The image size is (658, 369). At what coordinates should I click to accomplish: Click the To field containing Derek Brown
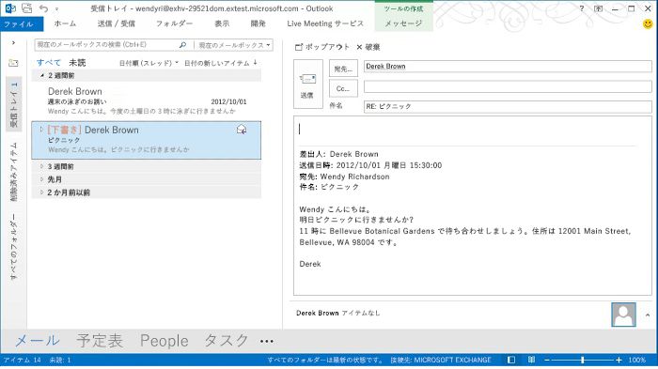click(x=508, y=67)
